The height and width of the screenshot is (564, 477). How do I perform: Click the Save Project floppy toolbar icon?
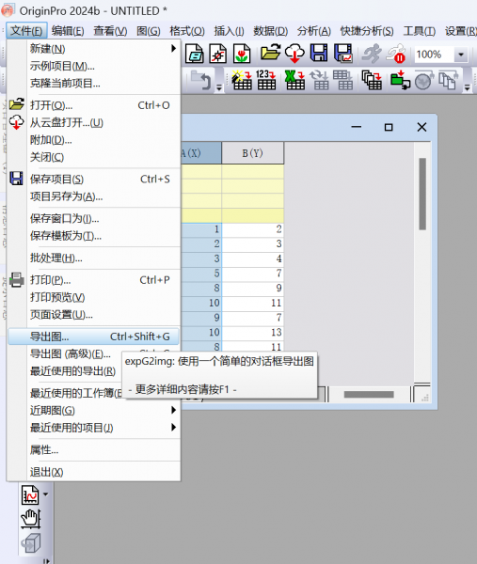[x=319, y=53]
